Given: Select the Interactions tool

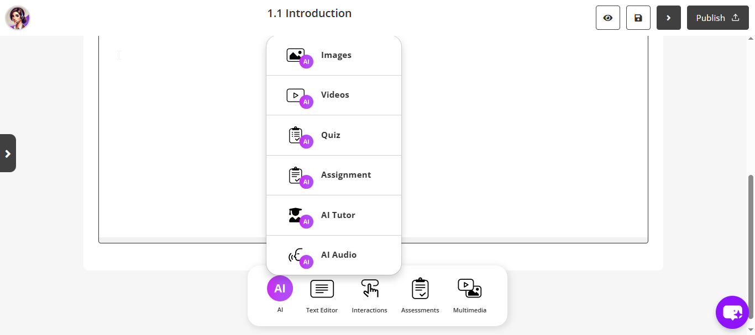Looking at the screenshot, I should tap(369, 294).
